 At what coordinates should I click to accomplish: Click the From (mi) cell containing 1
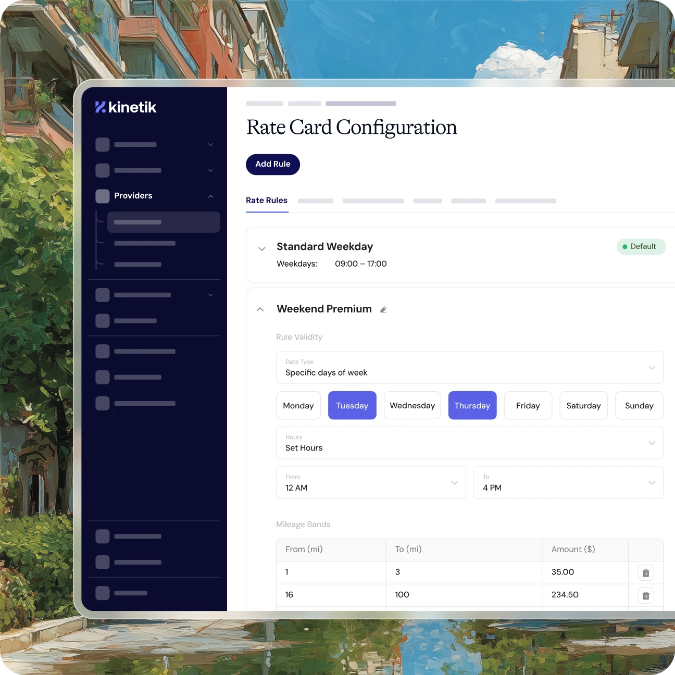(x=331, y=572)
